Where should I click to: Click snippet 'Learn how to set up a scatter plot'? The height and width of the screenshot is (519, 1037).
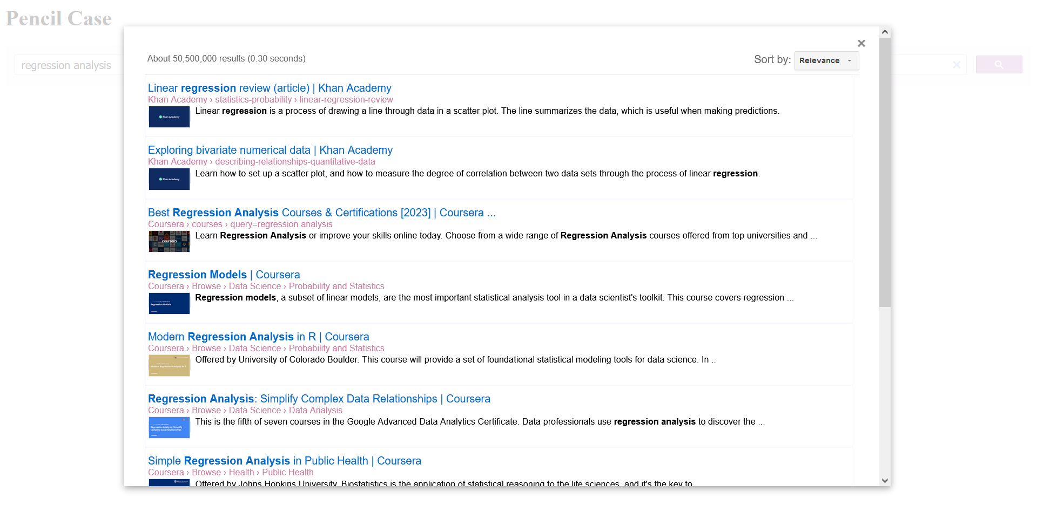click(477, 174)
